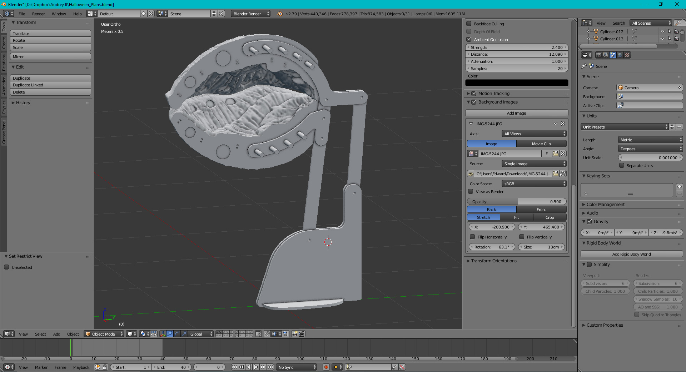Select the scale manipulator icon
The image size is (686, 372).
[x=184, y=334]
